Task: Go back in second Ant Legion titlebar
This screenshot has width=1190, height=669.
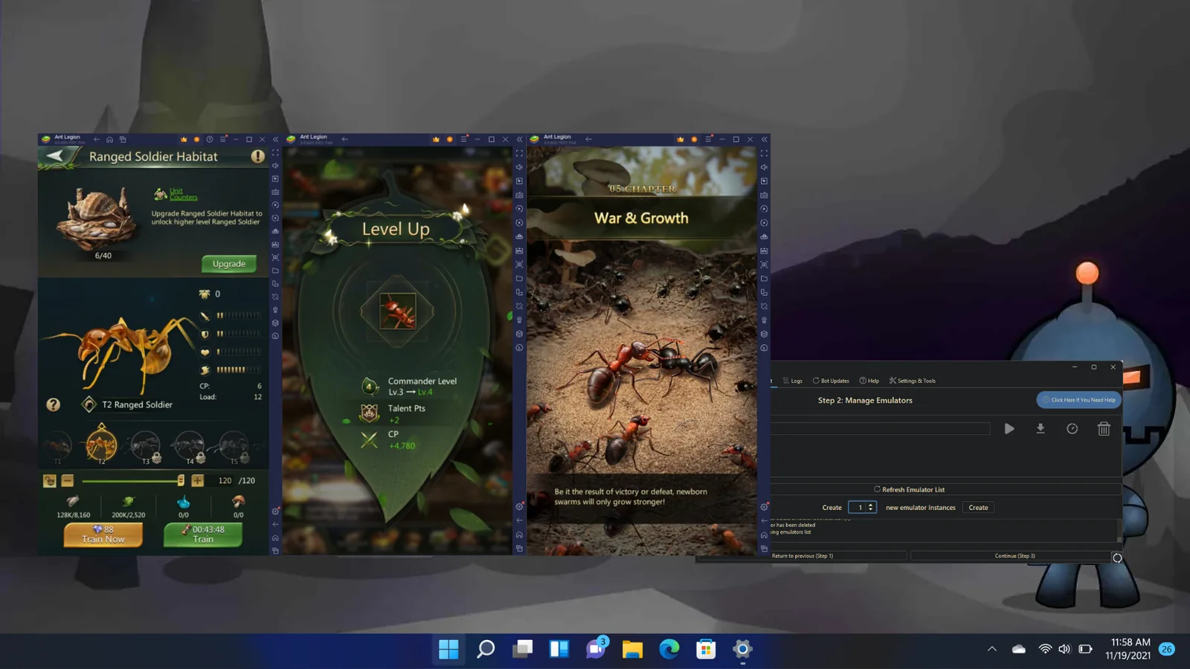Action: tap(344, 139)
